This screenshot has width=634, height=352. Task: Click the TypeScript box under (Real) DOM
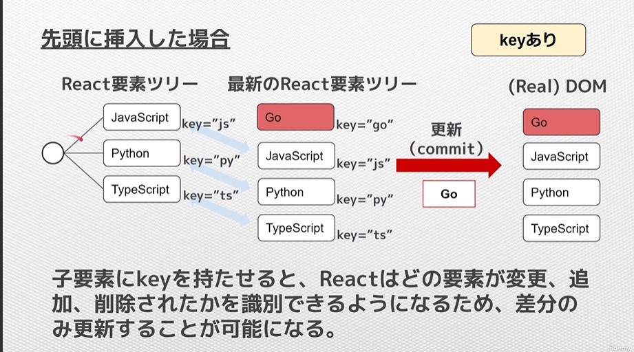click(x=561, y=229)
